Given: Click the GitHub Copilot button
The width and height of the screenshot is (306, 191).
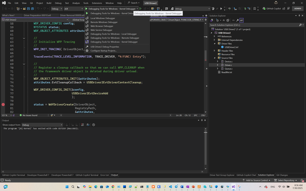Looking at the screenshot, I should 272,9.
